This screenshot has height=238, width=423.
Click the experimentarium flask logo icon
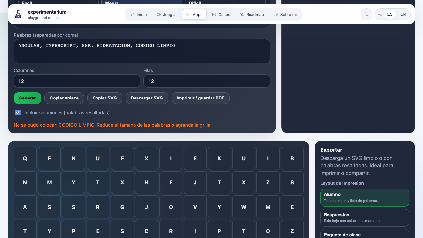coord(18,14)
